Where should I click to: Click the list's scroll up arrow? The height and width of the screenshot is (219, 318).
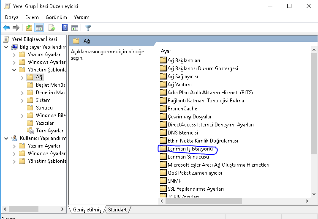pyautogui.click(x=314, y=50)
